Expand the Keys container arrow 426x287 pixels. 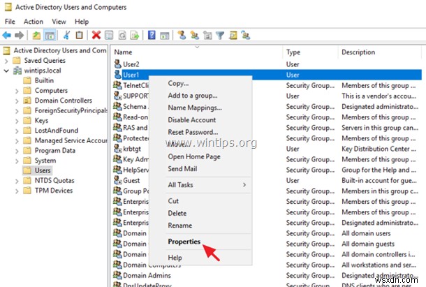click(x=17, y=122)
